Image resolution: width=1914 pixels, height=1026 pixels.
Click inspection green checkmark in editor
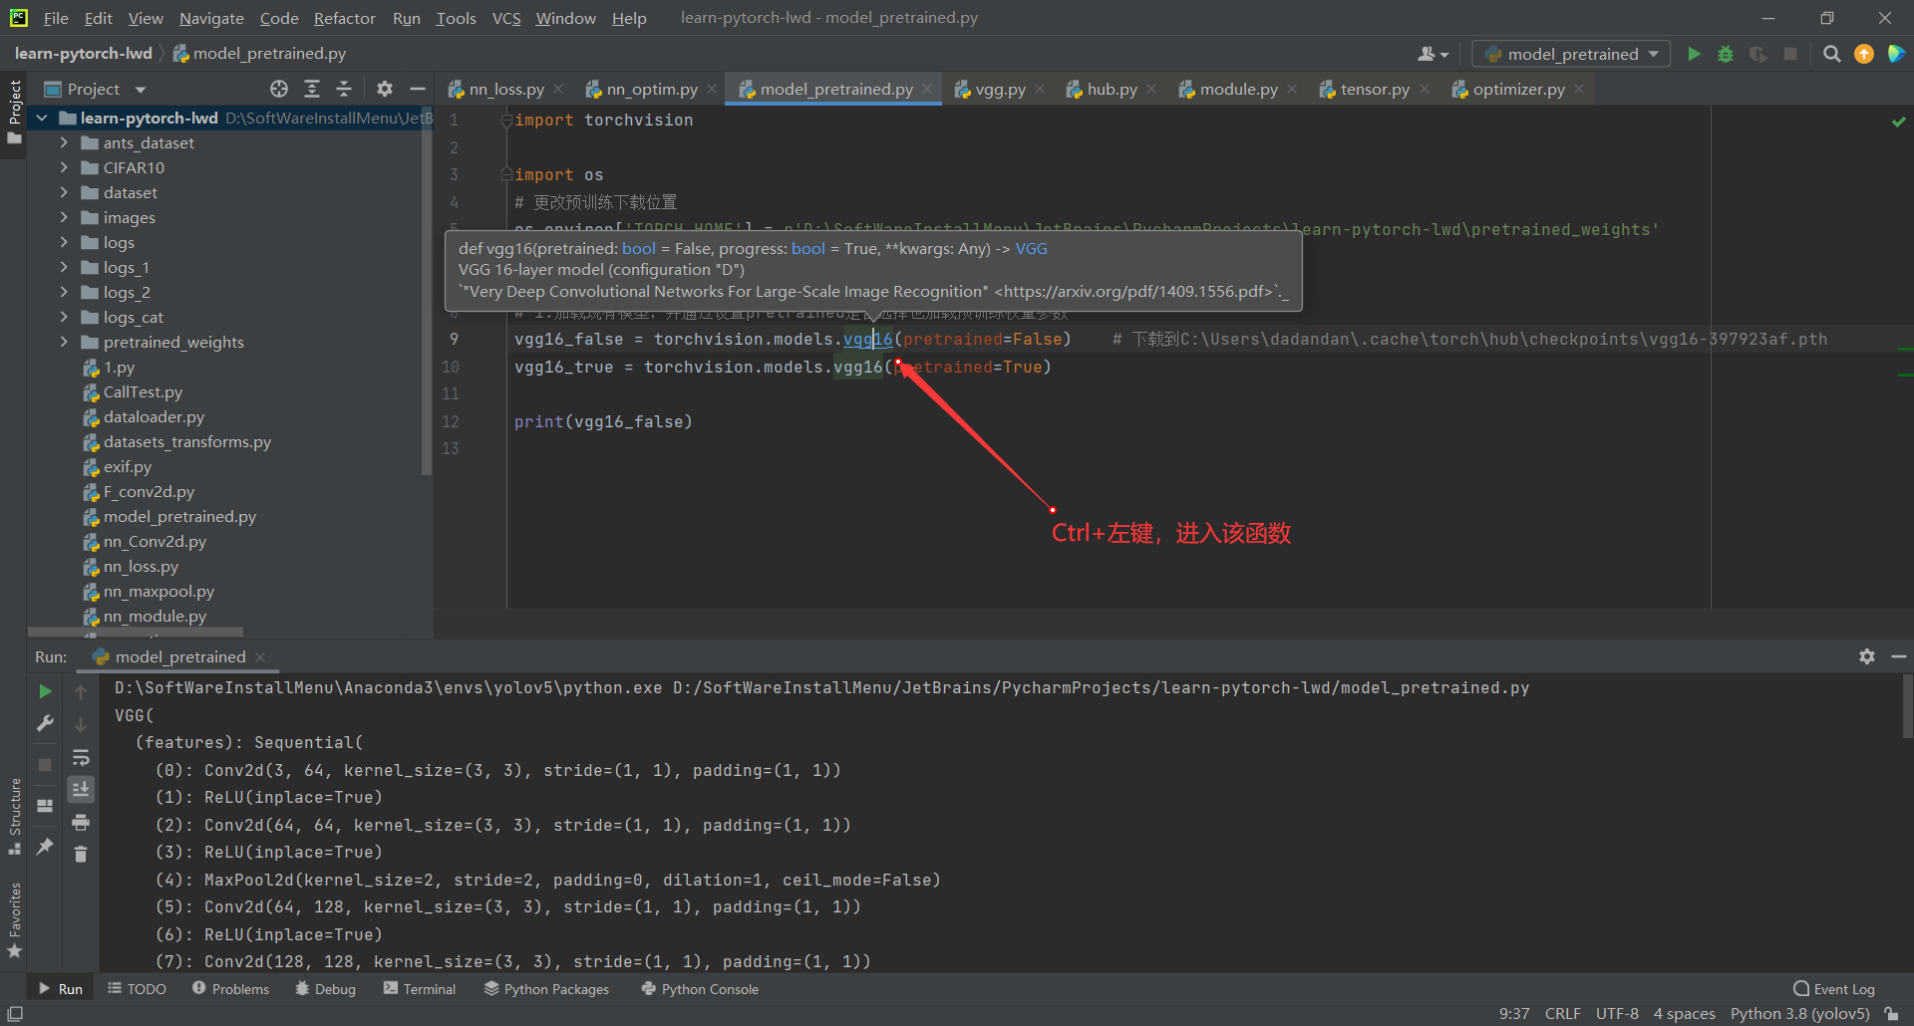[1898, 122]
